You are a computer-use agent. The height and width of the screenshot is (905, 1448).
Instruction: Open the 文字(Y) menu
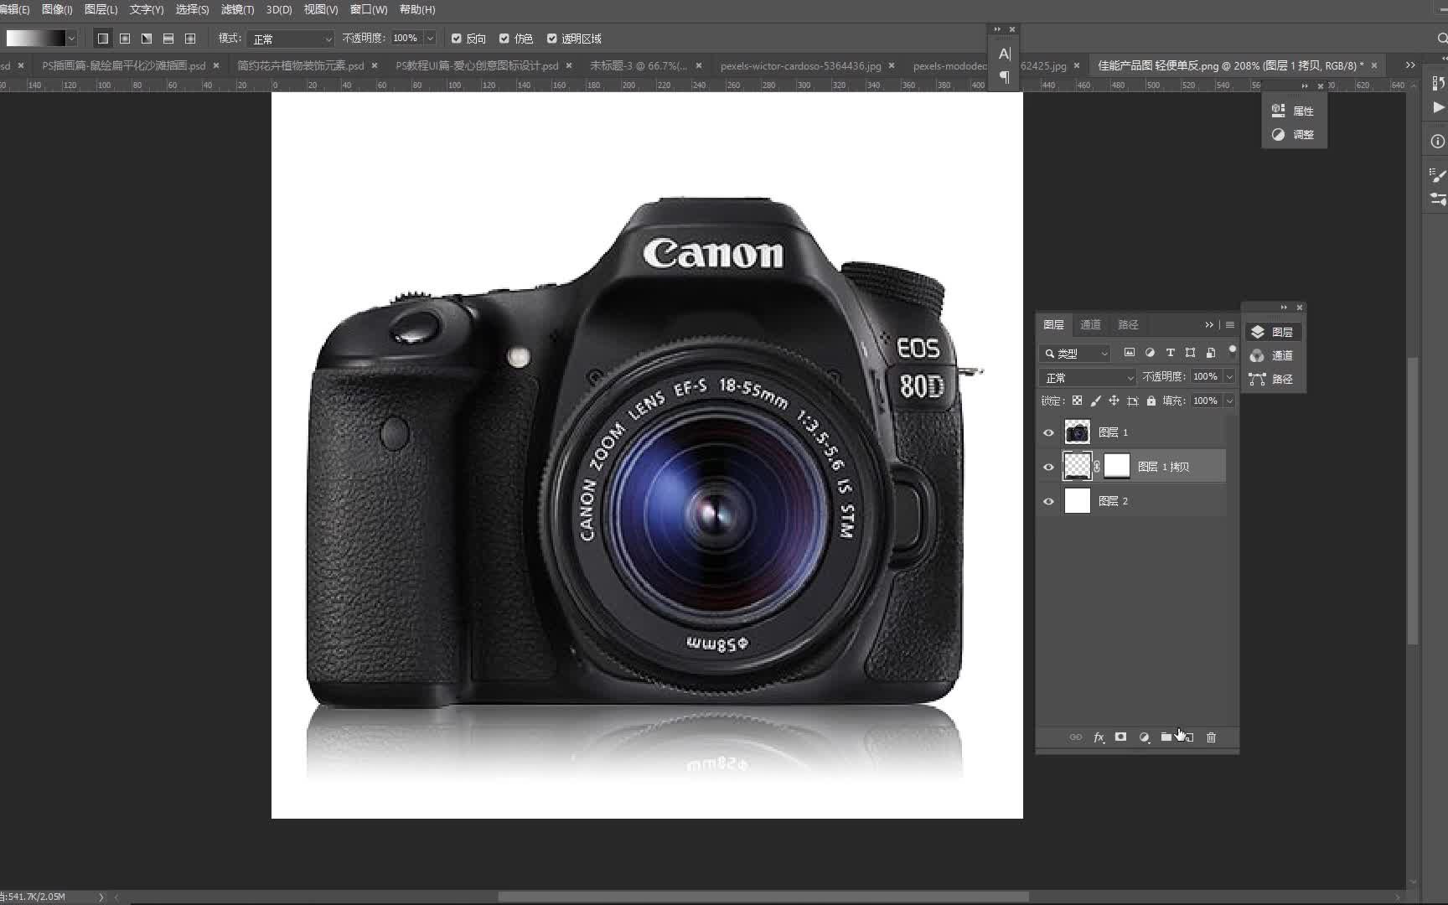(x=147, y=9)
